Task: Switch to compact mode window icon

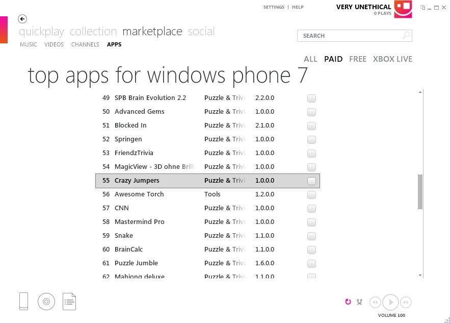Action: (x=422, y=8)
